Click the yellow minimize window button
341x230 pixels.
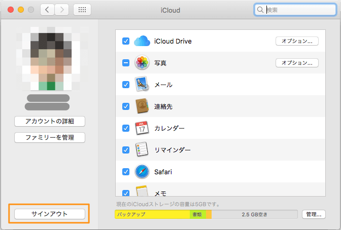[x=21, y=10]
